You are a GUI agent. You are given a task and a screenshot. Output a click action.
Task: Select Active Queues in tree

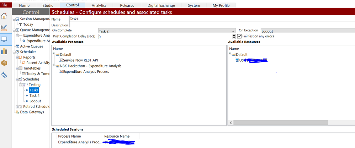point(31,46)
